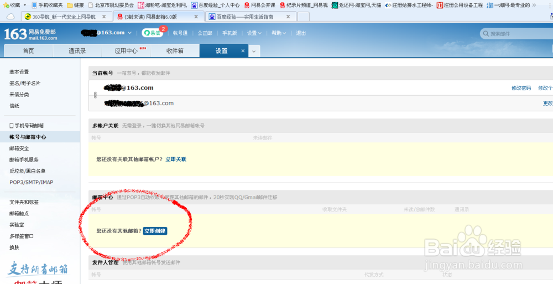The width and height of the screenshot is (553, 284).
Task: Click the 支持所有邮箱 promotional banner
Action: pyautogui.click(x=38, y=270)
